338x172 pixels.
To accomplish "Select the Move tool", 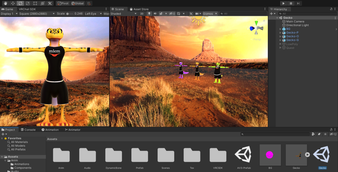I will [13, 3].
